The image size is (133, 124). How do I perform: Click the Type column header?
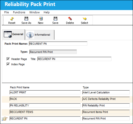click(x=86, y=87)
